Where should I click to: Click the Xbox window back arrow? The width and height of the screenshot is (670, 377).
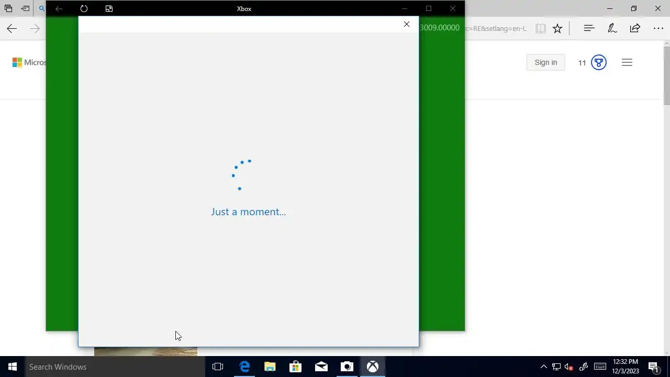point(59,8)
